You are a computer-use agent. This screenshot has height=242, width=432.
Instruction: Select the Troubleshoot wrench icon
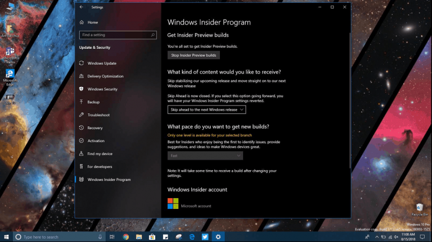pos(82,115)
